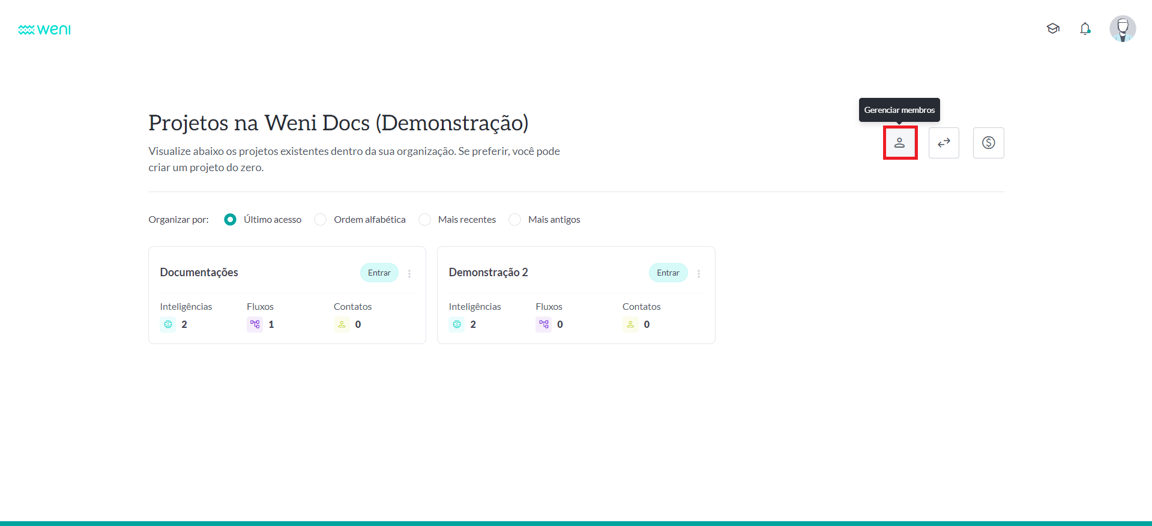Enter the Documentações project
The height and width of the screenshot is (526, 1152).
[x=379, y=273]
